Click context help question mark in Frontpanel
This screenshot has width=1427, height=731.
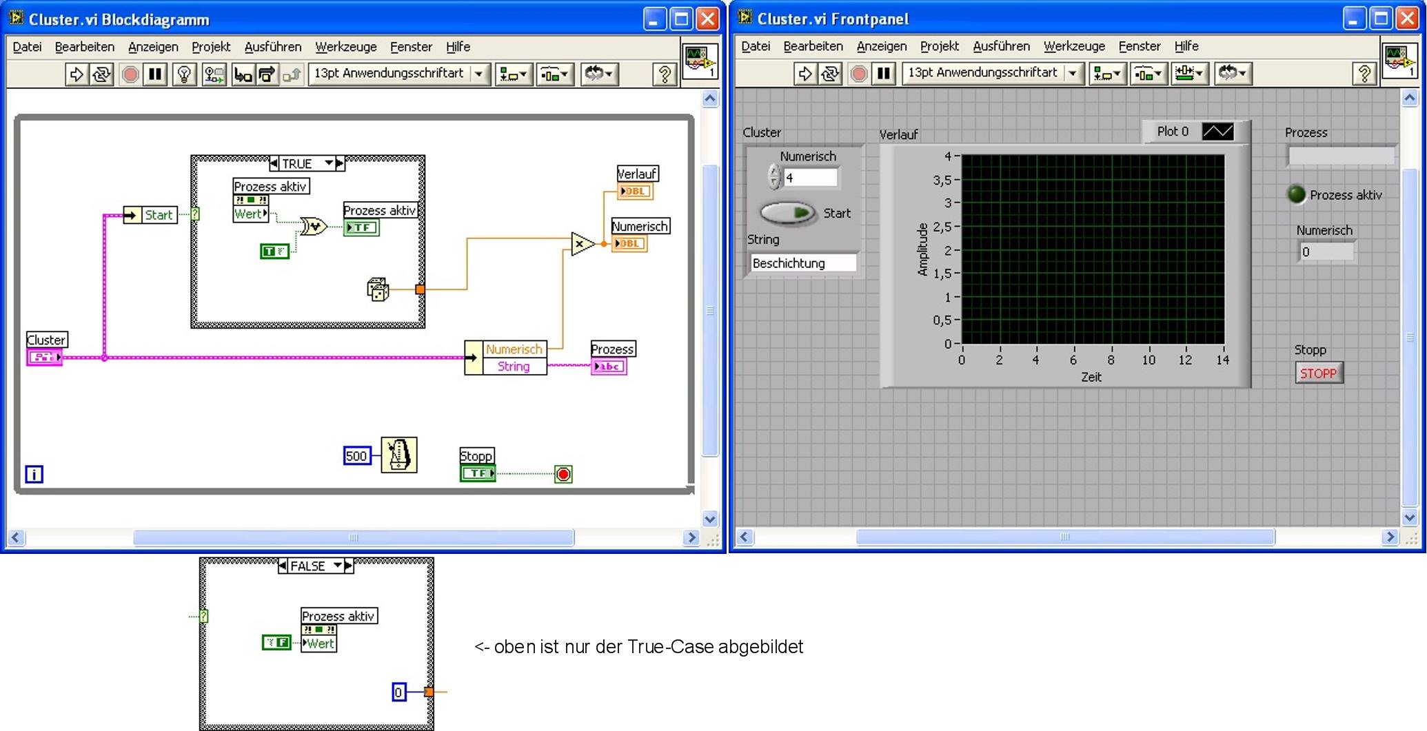1364,74
